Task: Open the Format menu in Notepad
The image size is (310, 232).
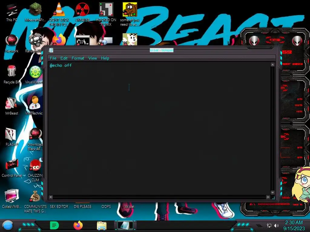Action: [x=78, y=58]
